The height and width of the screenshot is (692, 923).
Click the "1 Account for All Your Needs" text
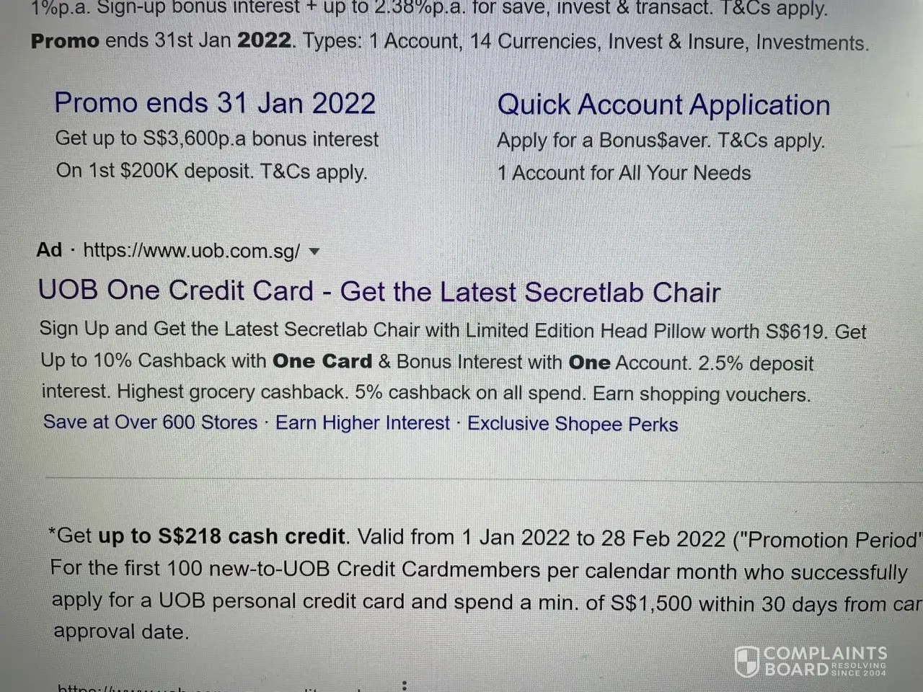tap(624, 173)
